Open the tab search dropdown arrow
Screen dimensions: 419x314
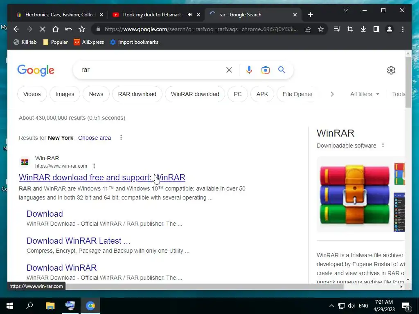click(x=345, y=10)
